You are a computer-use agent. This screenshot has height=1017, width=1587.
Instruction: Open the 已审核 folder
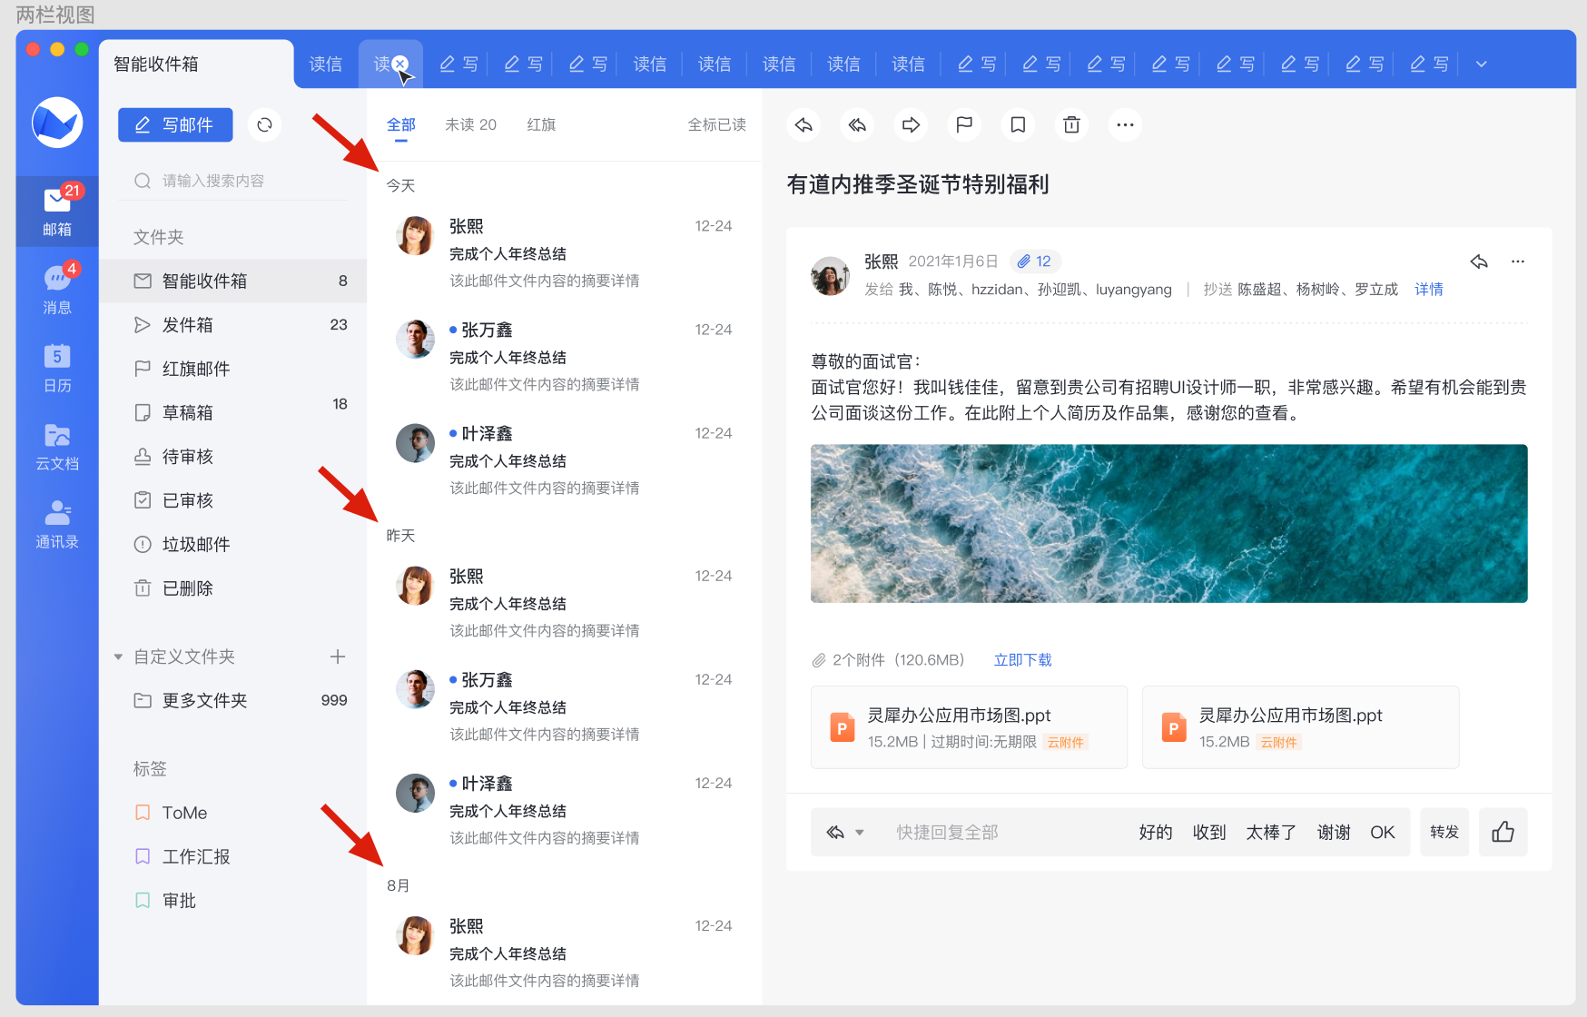point(233,500)
